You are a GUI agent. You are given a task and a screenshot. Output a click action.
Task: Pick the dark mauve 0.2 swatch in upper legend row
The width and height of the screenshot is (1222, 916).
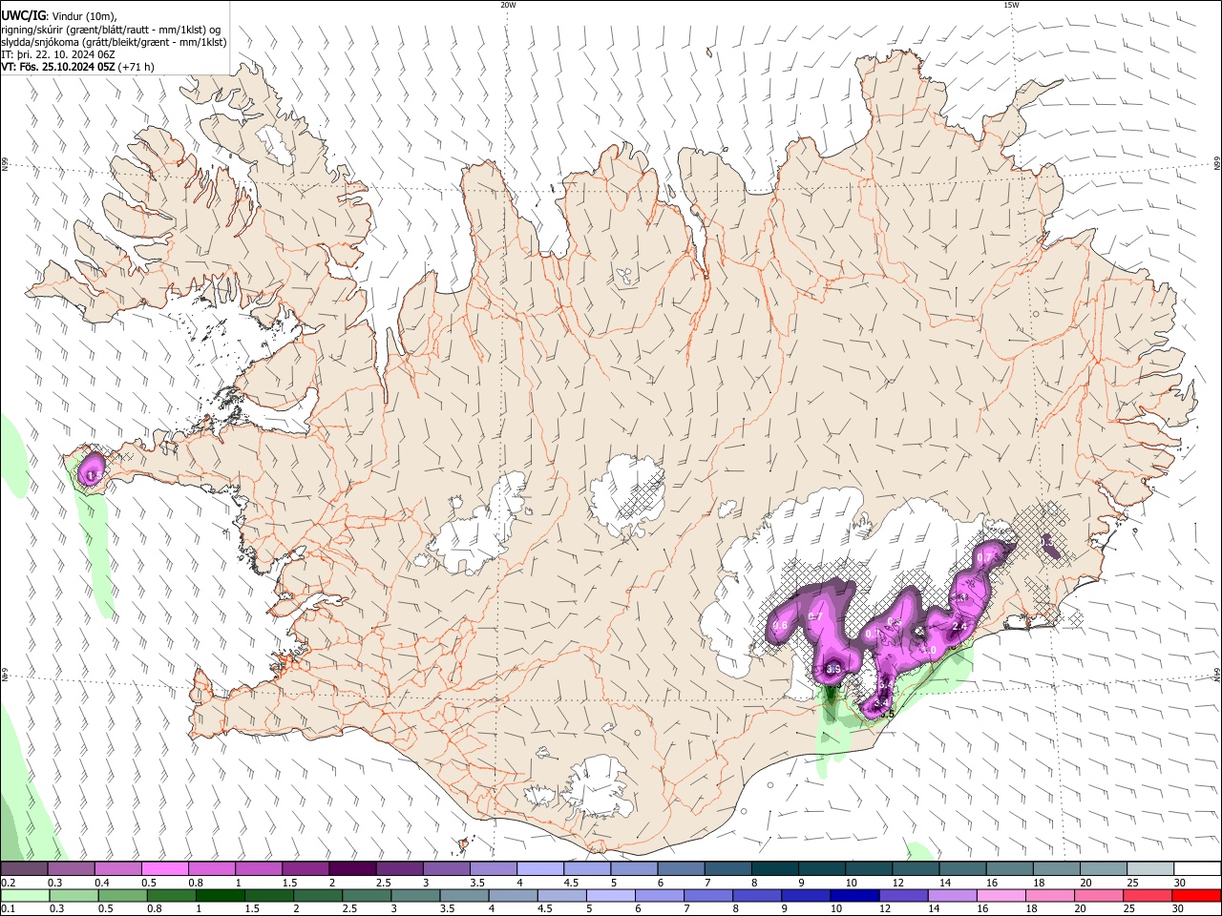pyautogui.click(x=24, y=869)
